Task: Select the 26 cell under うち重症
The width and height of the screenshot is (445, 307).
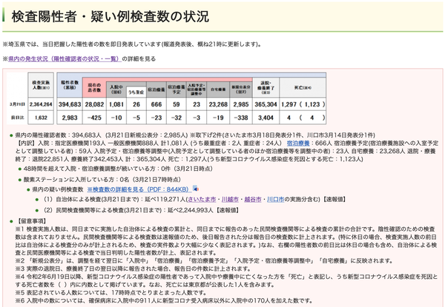Action: click(x=136, y=104)
